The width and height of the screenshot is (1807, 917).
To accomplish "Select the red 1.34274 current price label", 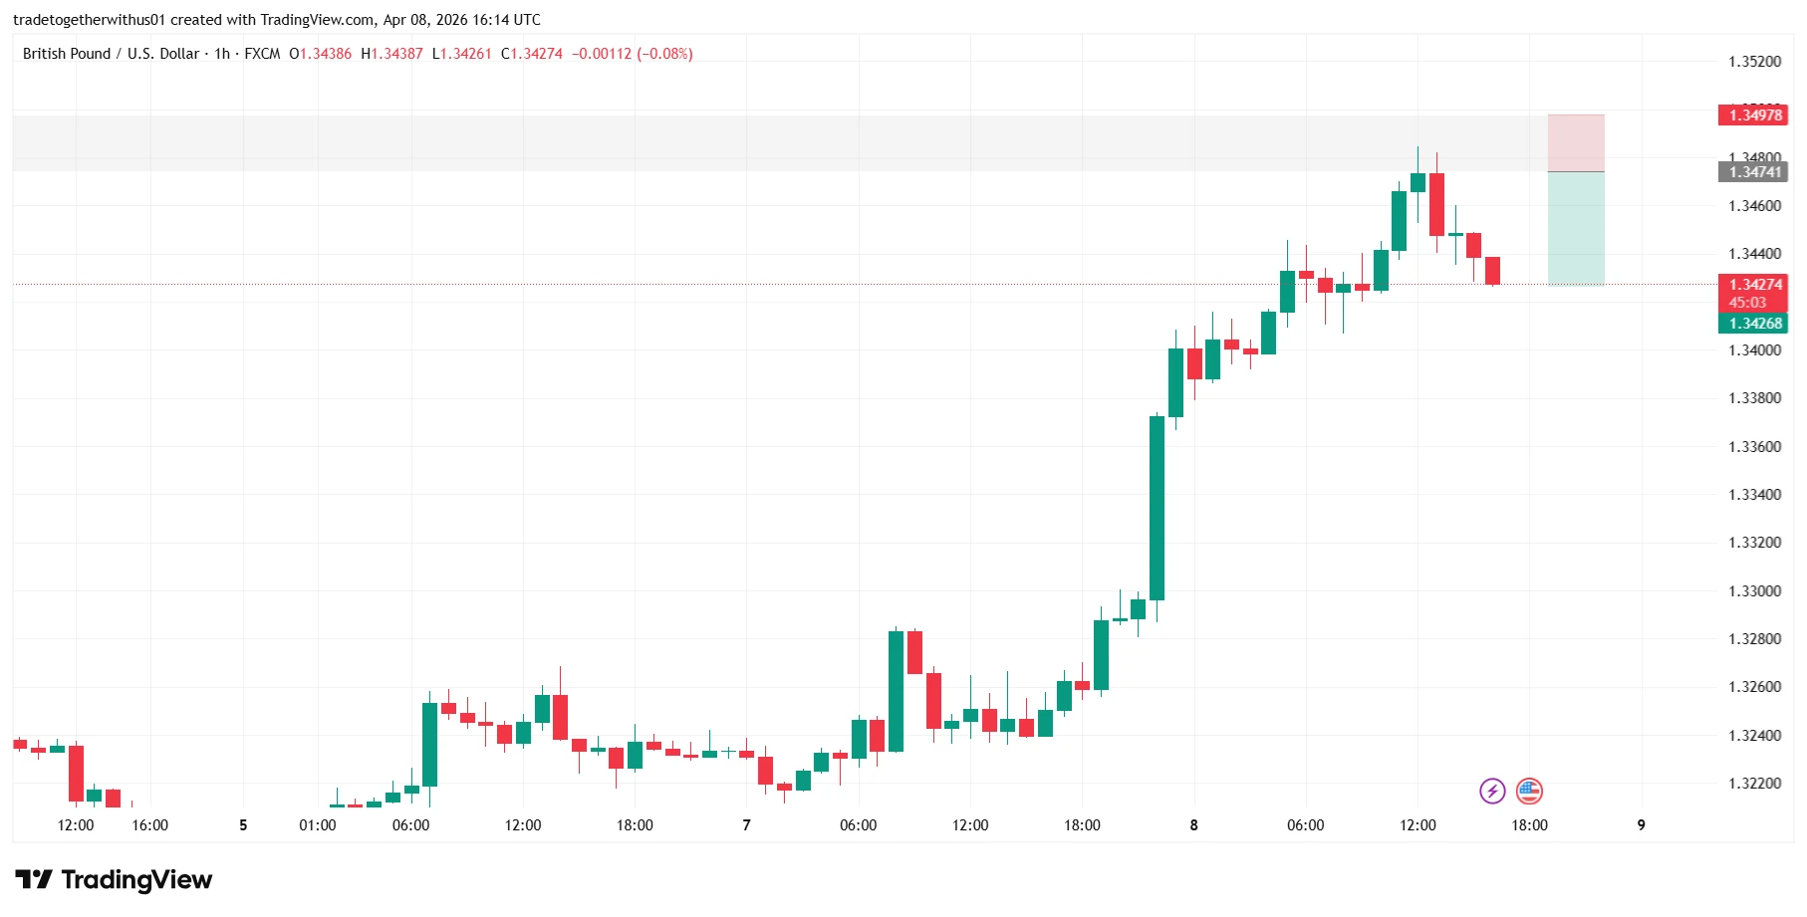I will (x=1752, y=285).
